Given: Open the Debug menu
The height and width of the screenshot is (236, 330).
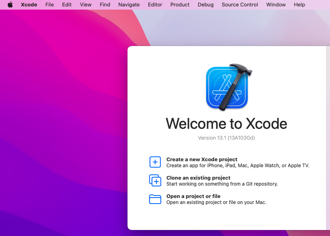Looking at the screenshot, I should (x=205, y=4).
